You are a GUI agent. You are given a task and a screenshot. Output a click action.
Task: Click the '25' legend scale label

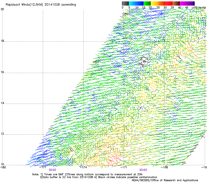[158, 8]
